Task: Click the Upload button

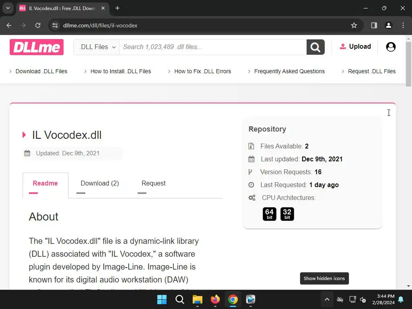Action: click(x=355, y=47)
